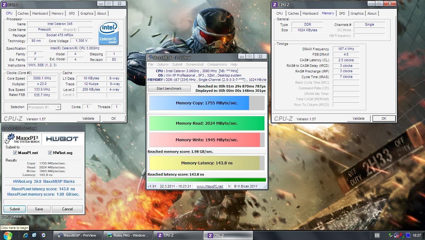
Task: Switch to second CPU-Z taskbar button
Action: pos(228,235)
